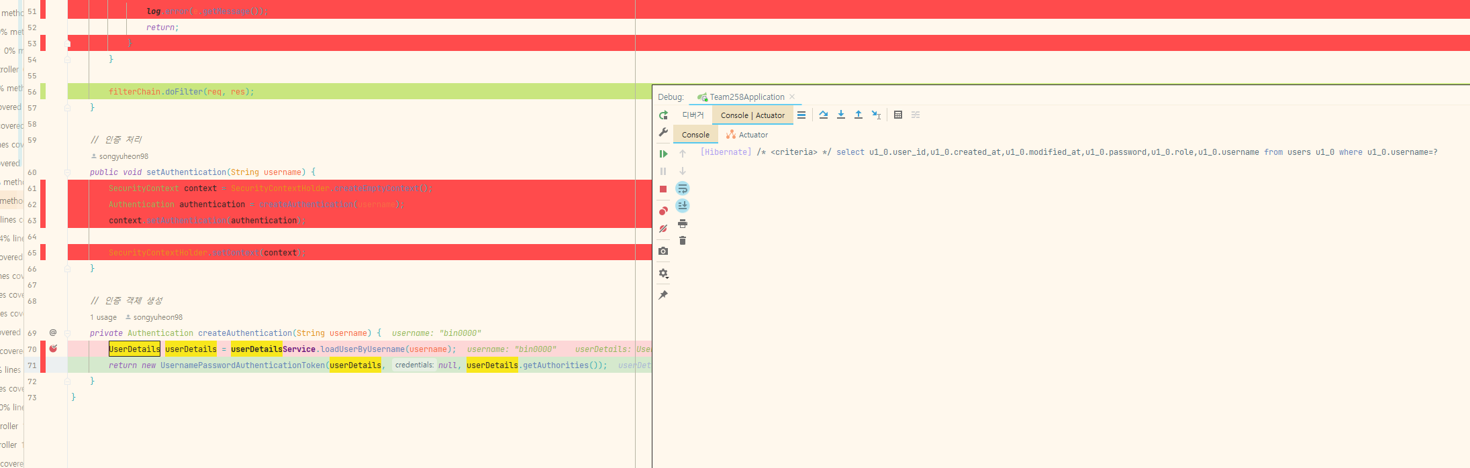The image size is (1470, 468).
Task: Click red coverage marker beside line 61
Action: (x=43, y=188)
